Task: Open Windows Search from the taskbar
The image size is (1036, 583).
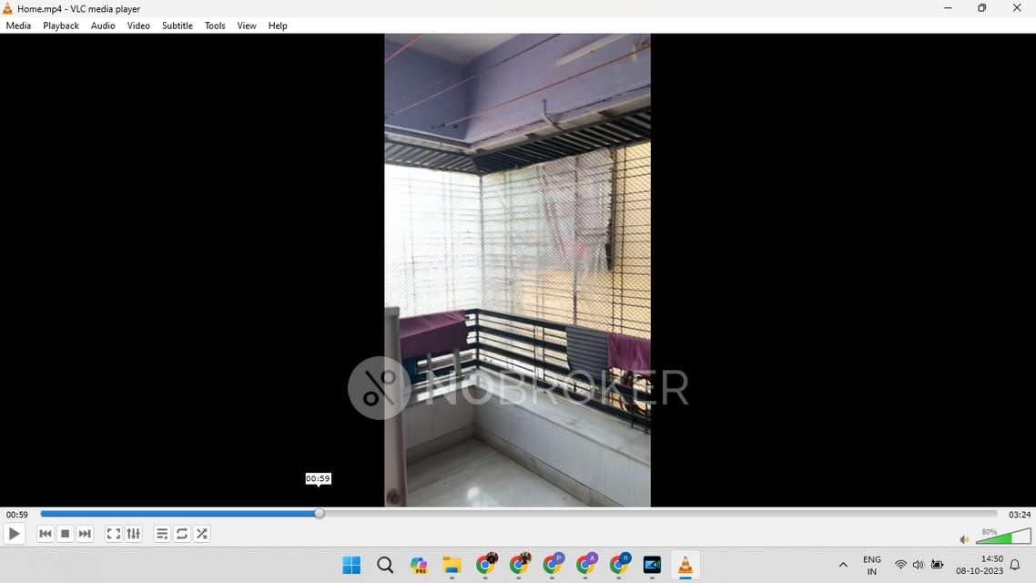Action: (x=384, y=565)
